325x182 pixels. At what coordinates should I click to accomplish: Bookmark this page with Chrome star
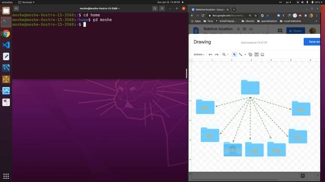coord(255,16)
